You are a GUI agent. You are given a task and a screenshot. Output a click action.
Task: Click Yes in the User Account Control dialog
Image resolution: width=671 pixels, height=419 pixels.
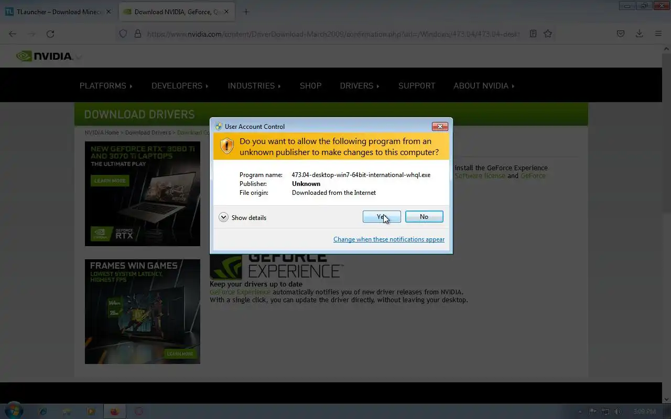pos(382,217)
